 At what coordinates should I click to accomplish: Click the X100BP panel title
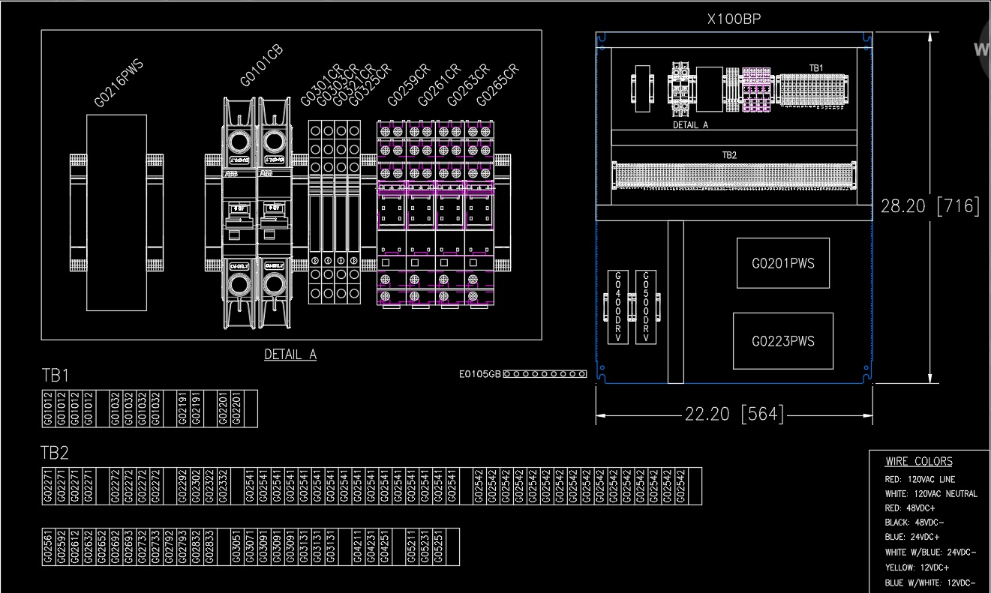pyautogui.click(x=734, y=20)
